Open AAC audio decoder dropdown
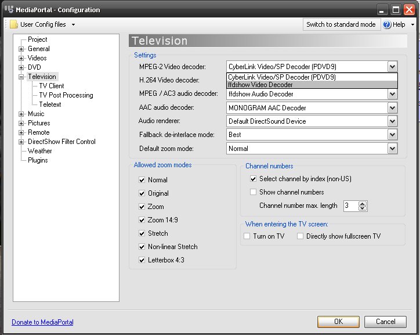Viewport: 420px width, 335px height. [x=392, y=108]
